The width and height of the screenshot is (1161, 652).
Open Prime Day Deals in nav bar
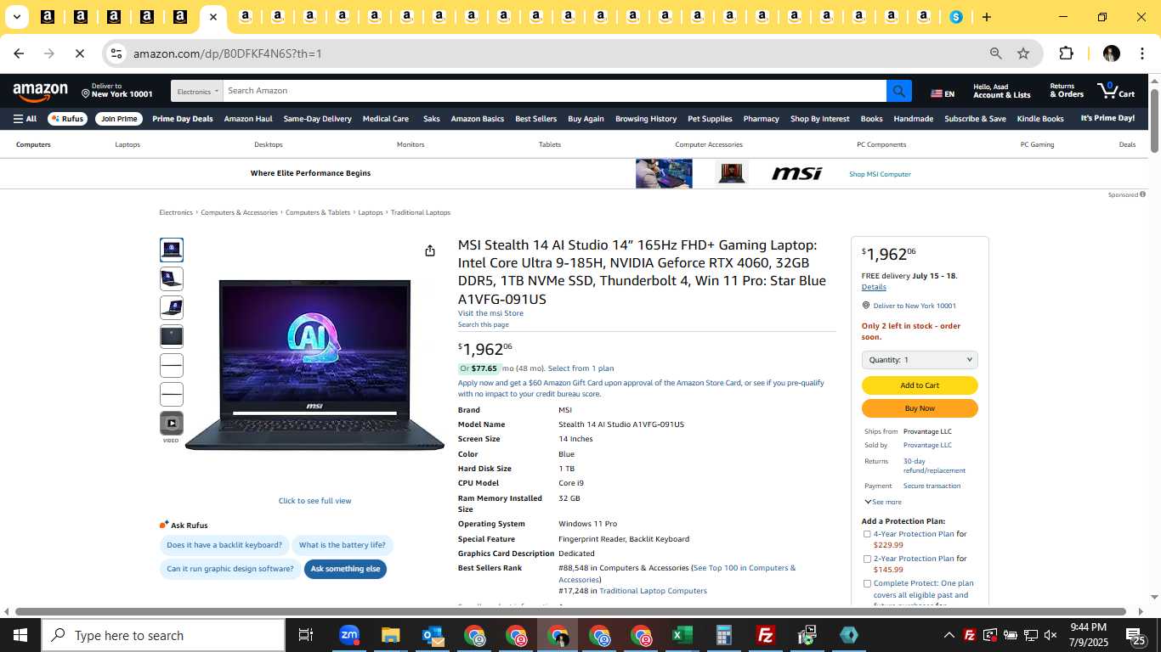click(x=183, y=119)
